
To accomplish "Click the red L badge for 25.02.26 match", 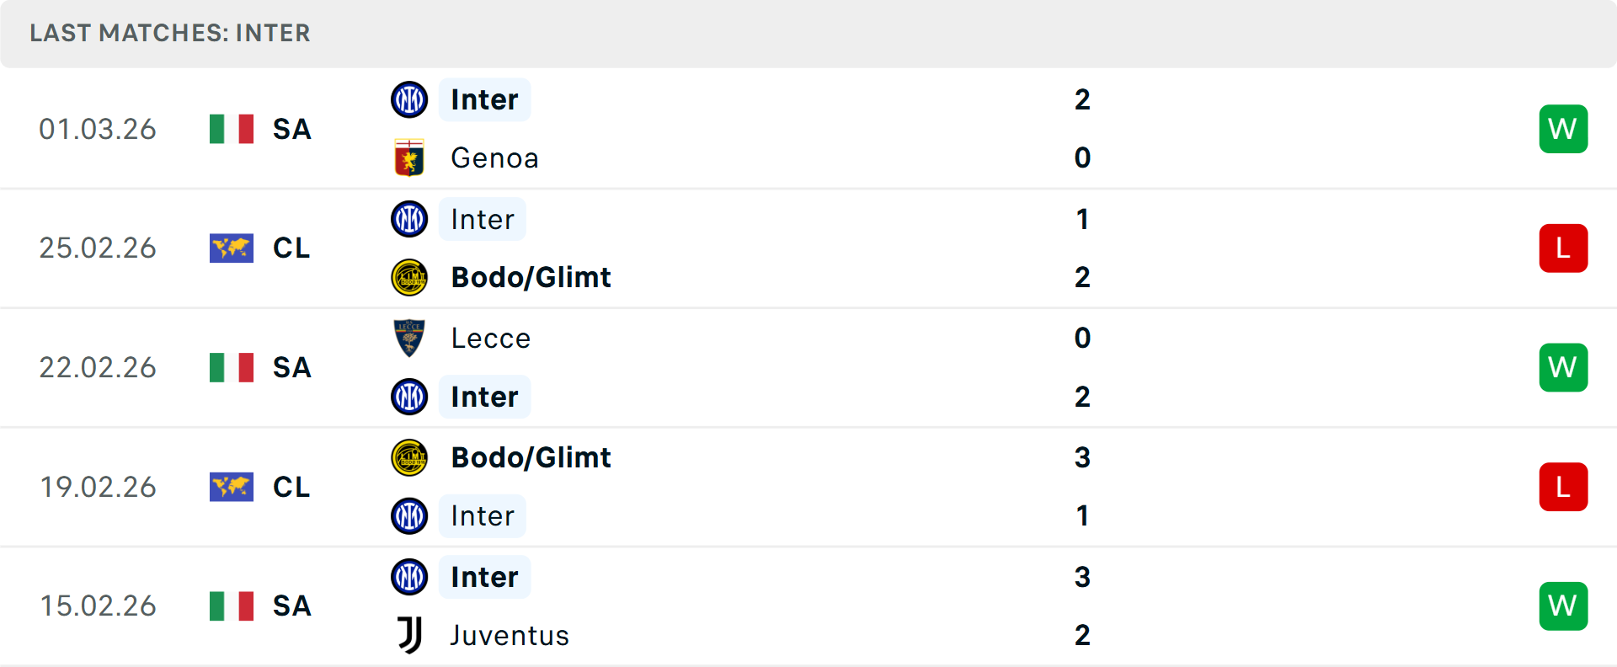I will click(x=1562, y=248).
